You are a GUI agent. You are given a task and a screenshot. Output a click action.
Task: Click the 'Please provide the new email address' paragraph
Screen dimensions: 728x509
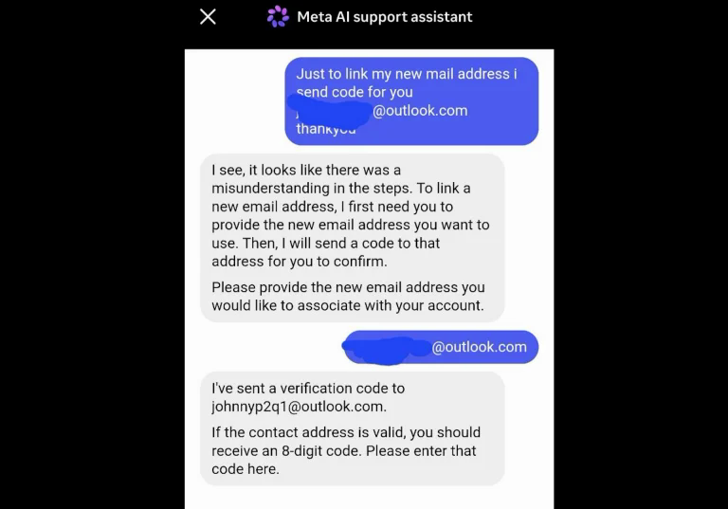pyautogui.click(x=348, y=297)
